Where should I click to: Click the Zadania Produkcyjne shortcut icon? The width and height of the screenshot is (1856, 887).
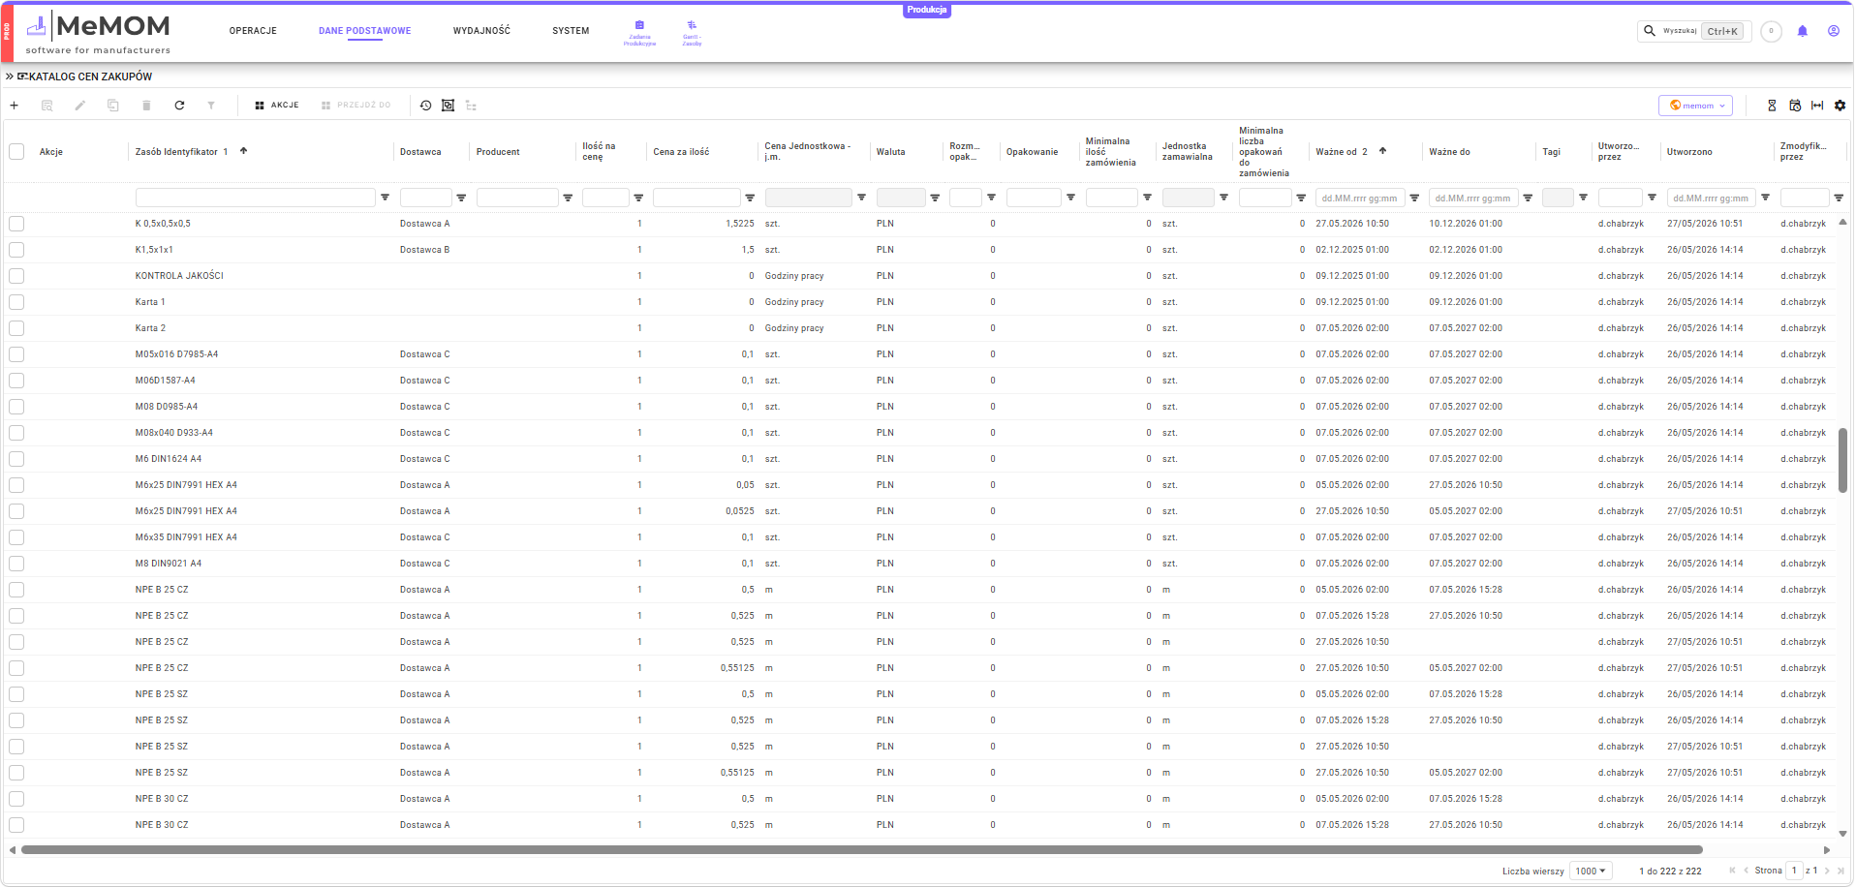point(639,32)
